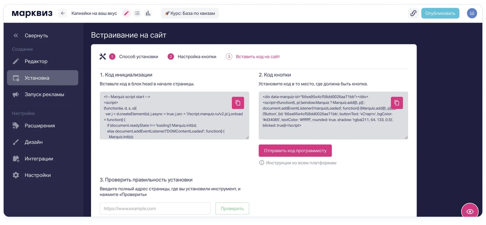
Task: Click the page URL input field
Action: (x=155, y=209)
